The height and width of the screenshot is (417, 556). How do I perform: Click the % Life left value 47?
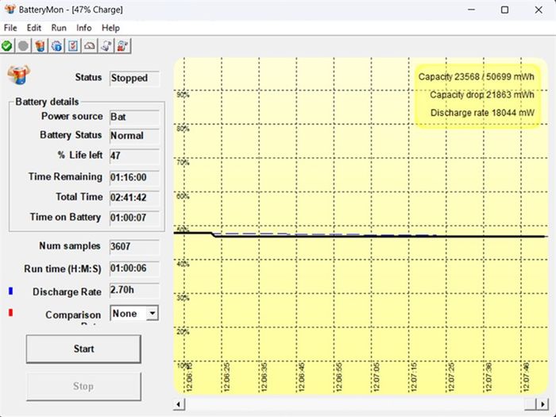[134, 156]
